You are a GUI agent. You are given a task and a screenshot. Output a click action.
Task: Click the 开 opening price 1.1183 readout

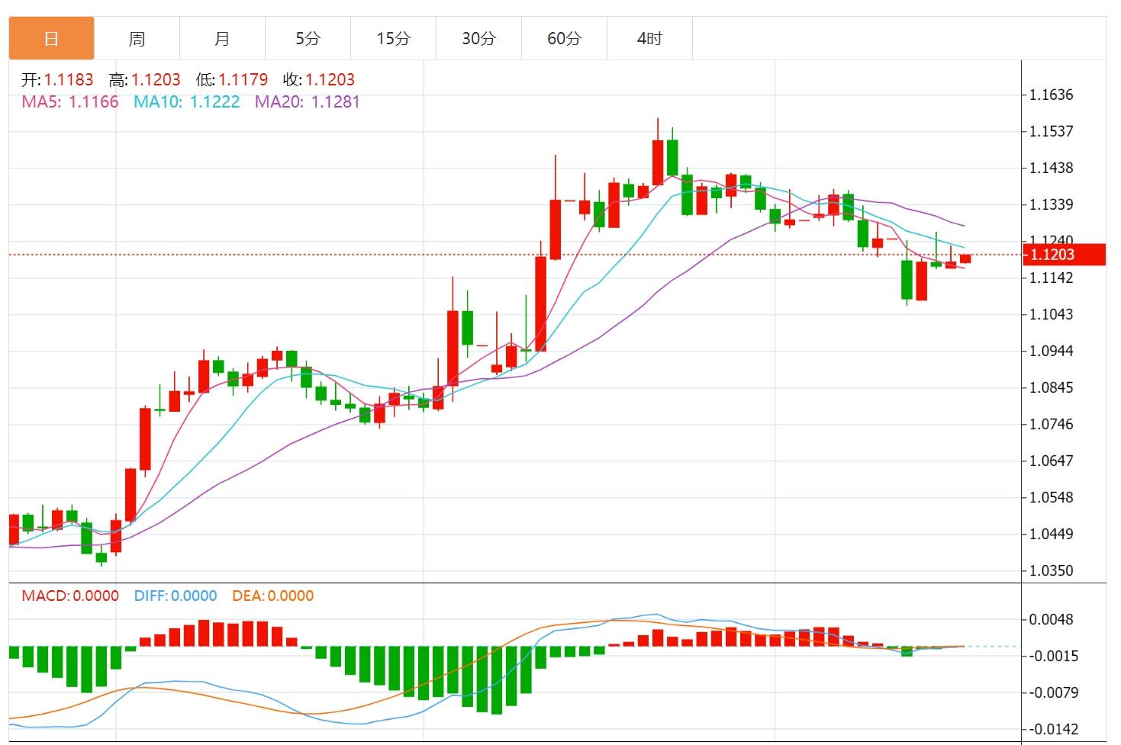tap(57, 79)
